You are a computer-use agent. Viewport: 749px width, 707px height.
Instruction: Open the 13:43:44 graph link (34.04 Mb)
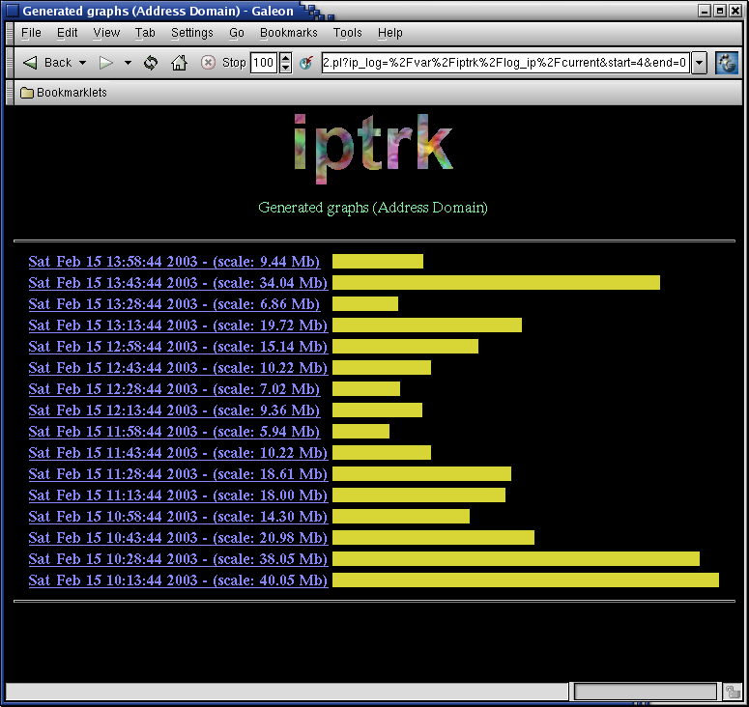point(178,283)
